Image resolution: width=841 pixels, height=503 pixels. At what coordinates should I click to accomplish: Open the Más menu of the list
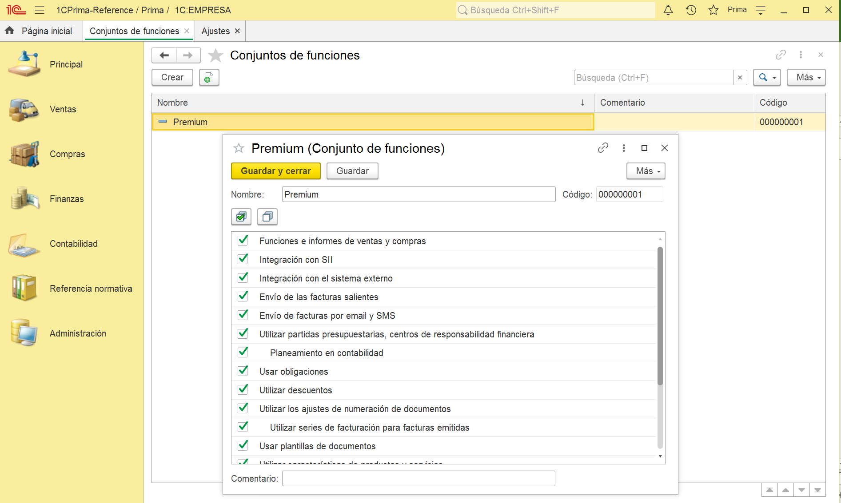coord(806,78)
